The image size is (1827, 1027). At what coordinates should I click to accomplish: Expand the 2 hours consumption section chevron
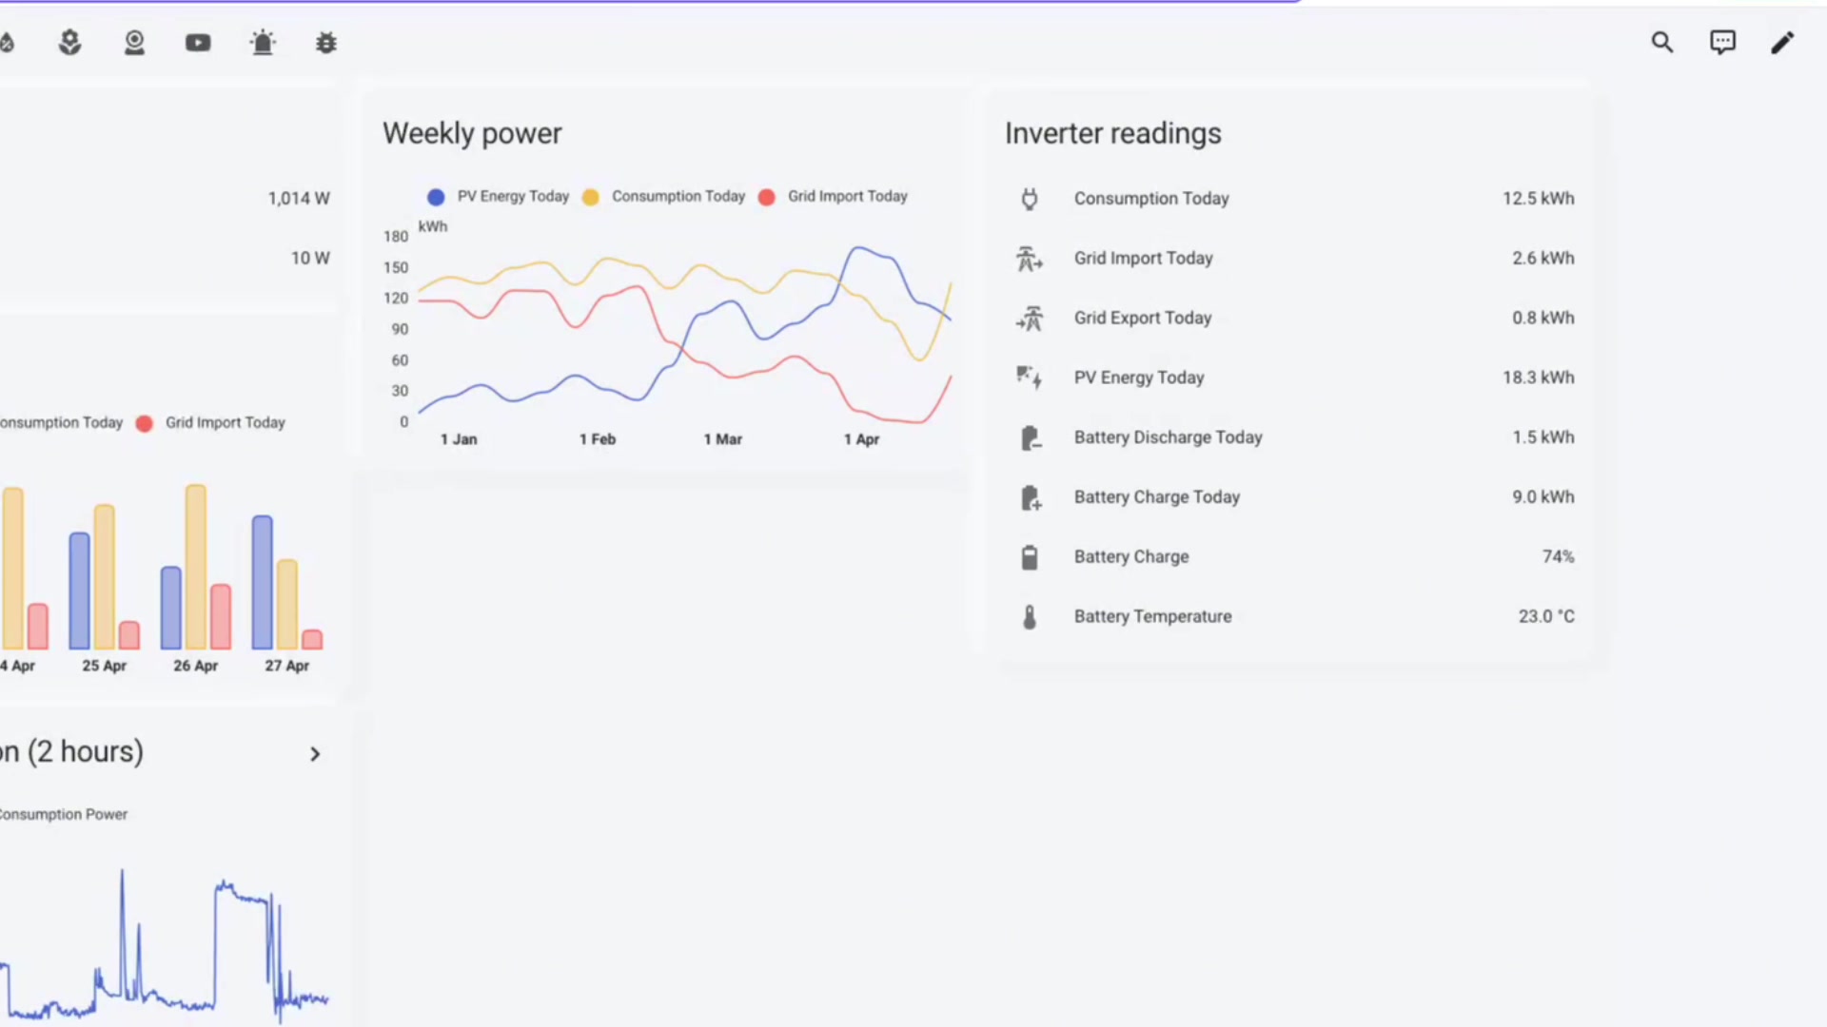tap(314, 753)
